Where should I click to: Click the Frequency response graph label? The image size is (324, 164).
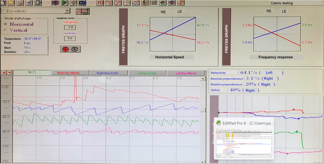(276, 57)
